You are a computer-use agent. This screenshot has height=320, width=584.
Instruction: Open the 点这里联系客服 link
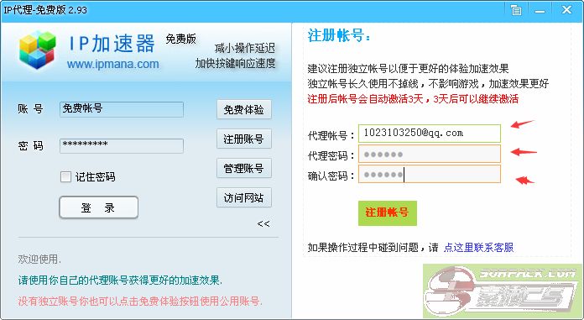pyautogui.click(x=478, y=247)
